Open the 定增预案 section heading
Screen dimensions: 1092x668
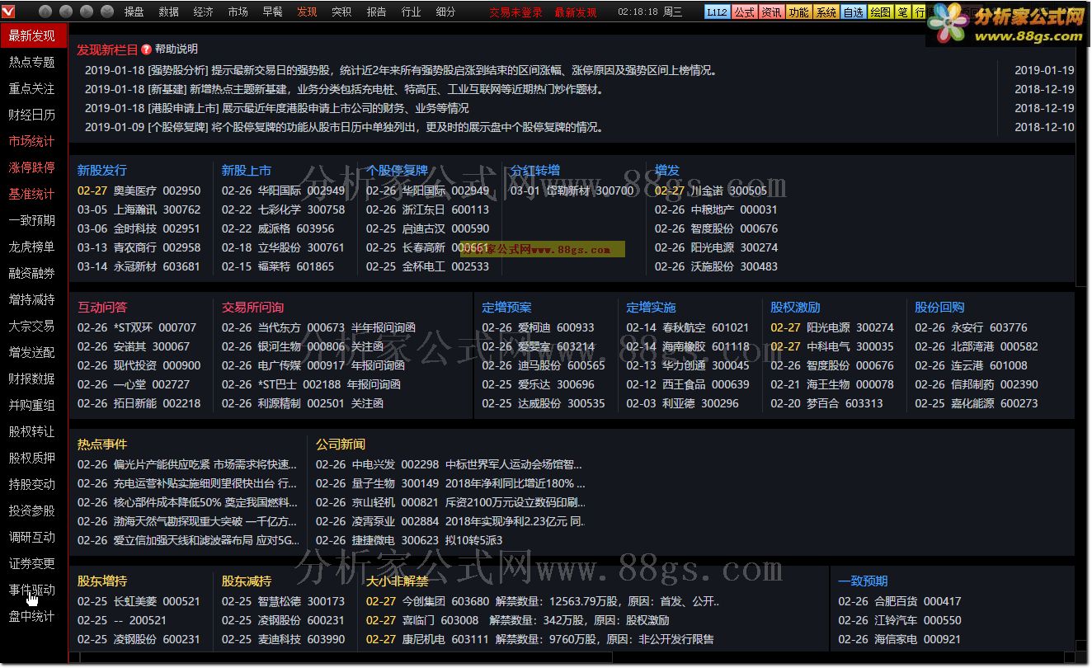(x=507, y=307)
